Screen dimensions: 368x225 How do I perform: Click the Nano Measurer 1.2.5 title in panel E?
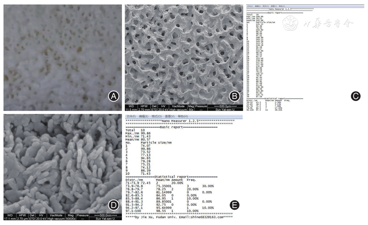coord(180,122)
